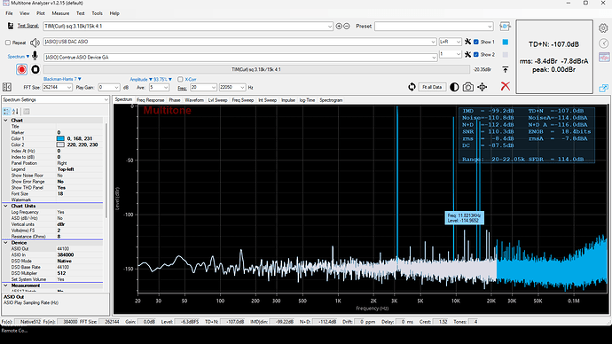612x344 pixels.
Task: Click the gray Show 2 trace color swatch
Action: click(x=505, y=55)
